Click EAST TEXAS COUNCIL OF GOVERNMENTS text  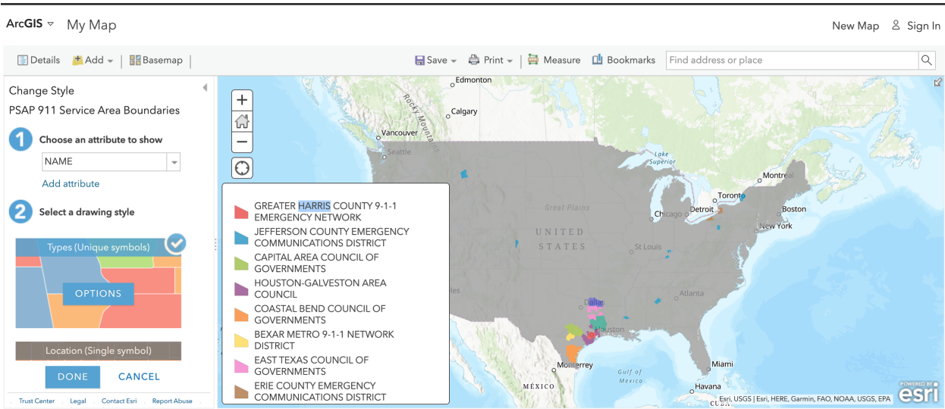(312, 366)
